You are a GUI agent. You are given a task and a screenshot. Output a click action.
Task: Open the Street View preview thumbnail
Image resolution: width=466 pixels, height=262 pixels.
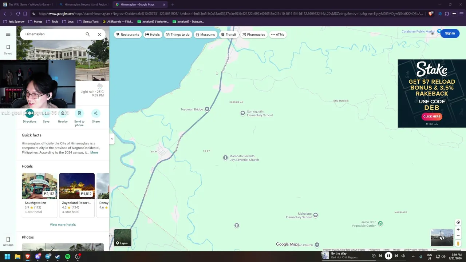pyautogui.click(x=442, y=238)
